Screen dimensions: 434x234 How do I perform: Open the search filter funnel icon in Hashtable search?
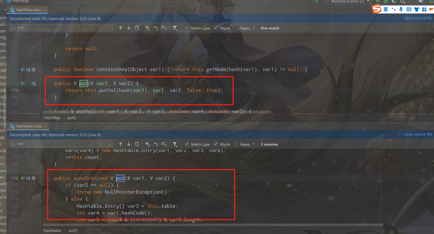pyautogui.click(x=175, y=144)
